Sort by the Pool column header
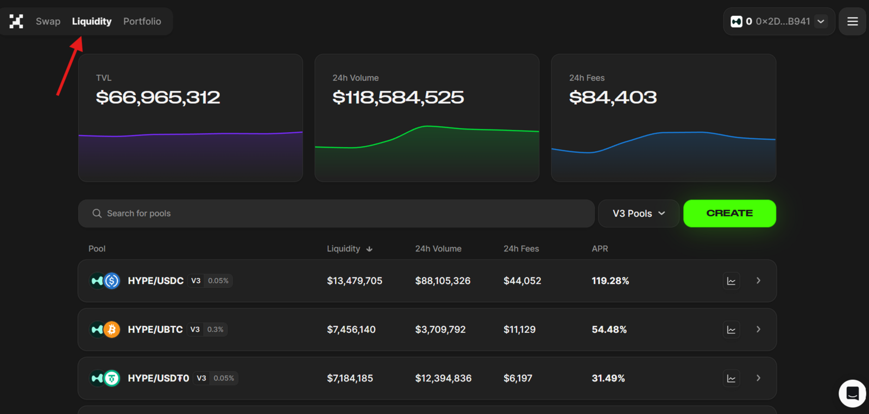The width and height of the screenshot is (869, 414). (97, 249)
